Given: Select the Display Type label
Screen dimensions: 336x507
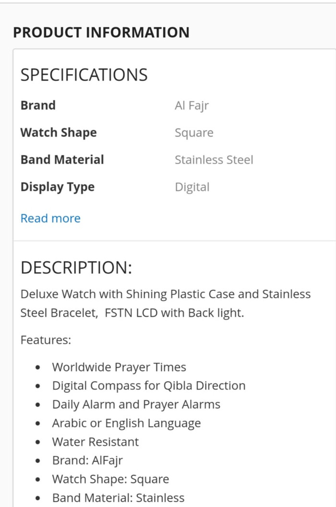Looking at the screenshot, I should click(58, 187).
